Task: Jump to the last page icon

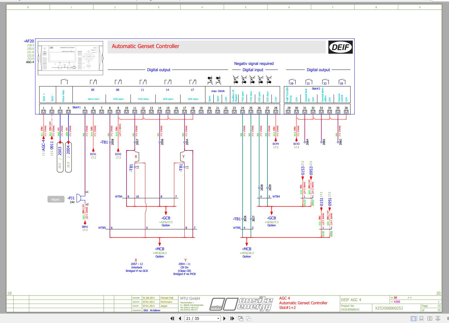Action: point(232,318)
